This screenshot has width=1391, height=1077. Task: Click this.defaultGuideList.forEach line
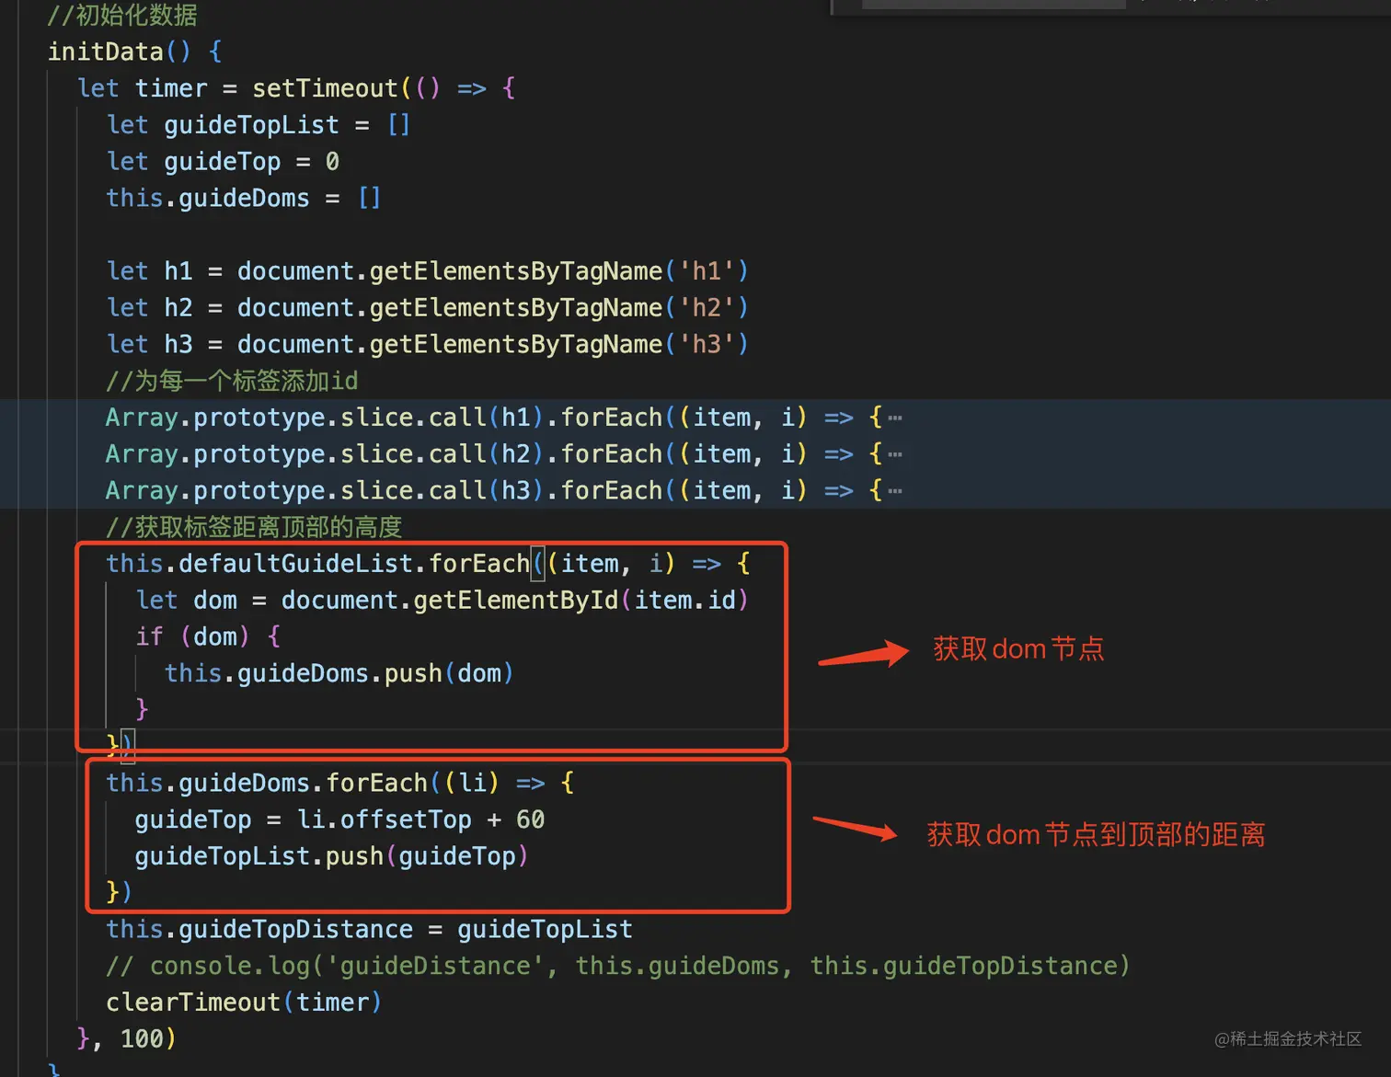tap(429, 564)
